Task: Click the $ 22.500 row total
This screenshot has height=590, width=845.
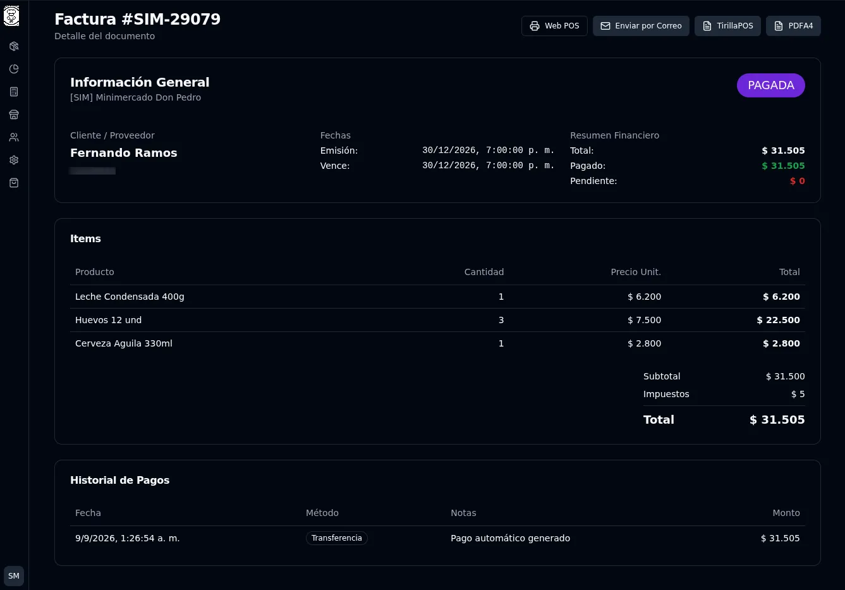Action: point(779,320)
